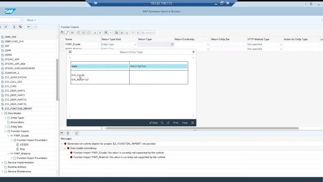
Task: Click the red cancel X in dialog footer
Action: [193, 123]
